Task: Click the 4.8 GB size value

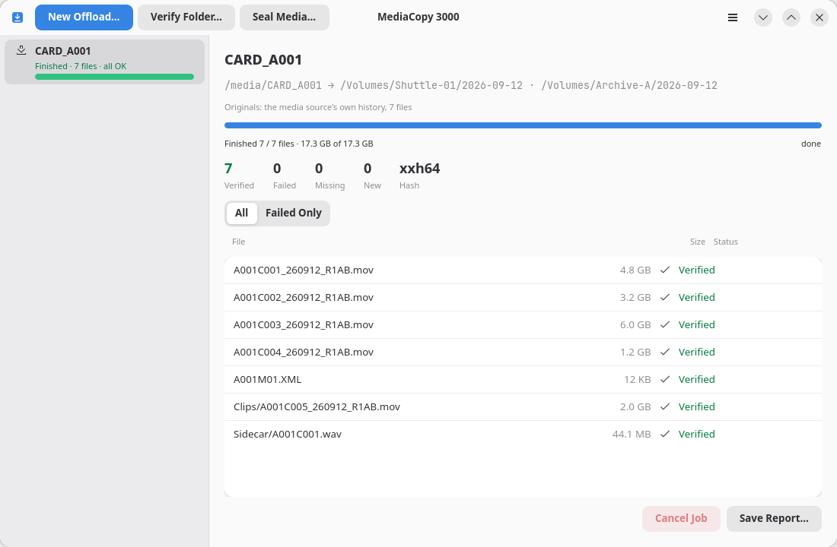Action: pyautogui.click(x=635, y=270)
